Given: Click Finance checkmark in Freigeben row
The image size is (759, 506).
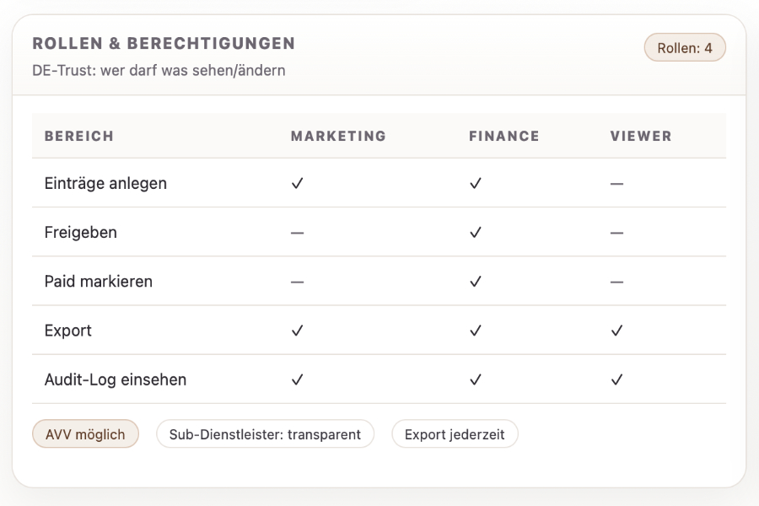Looking at the screenshot, I should (476, 232).
